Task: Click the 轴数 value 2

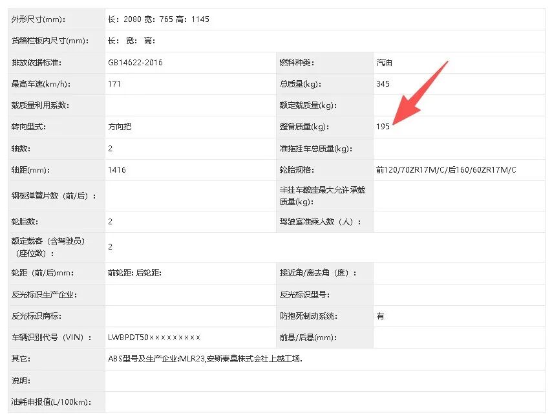Action: (x=111, y=149)
